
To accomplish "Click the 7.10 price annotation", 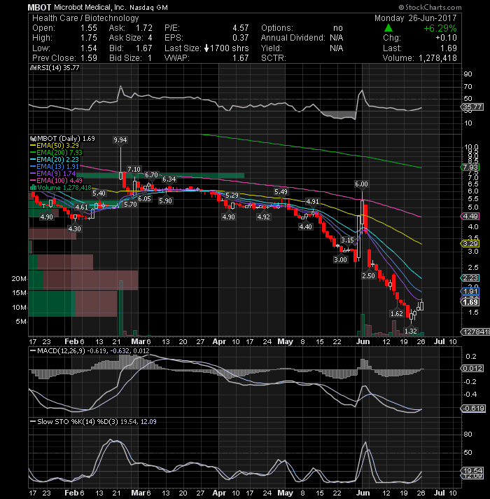I will pyautogui.click(x=134, y=169).
